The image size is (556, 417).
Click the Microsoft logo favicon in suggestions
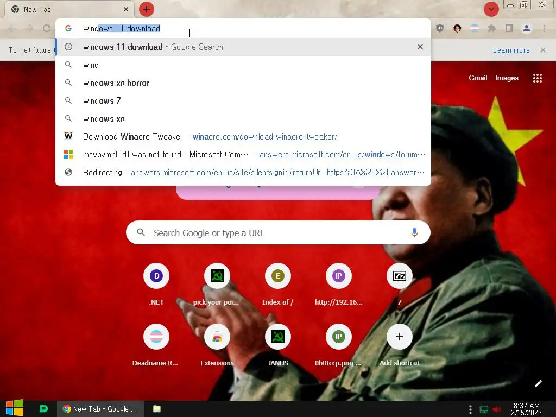pos(68,154)
